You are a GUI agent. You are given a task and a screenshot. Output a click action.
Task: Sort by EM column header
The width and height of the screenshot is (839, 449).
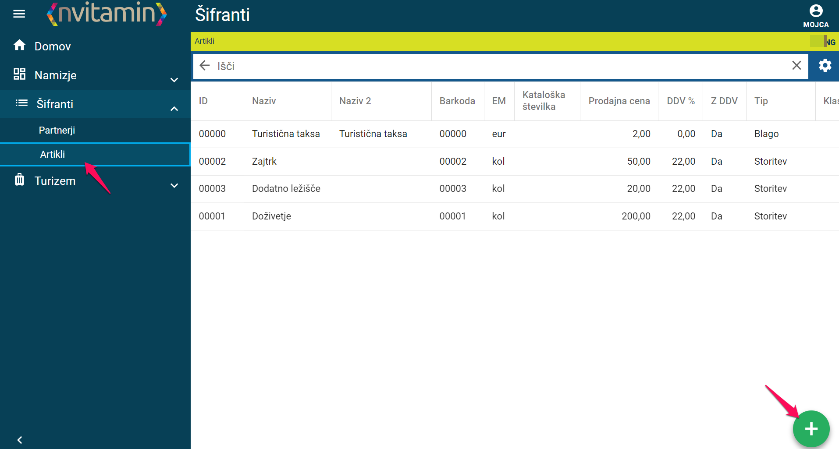click(x=499, y=101)
